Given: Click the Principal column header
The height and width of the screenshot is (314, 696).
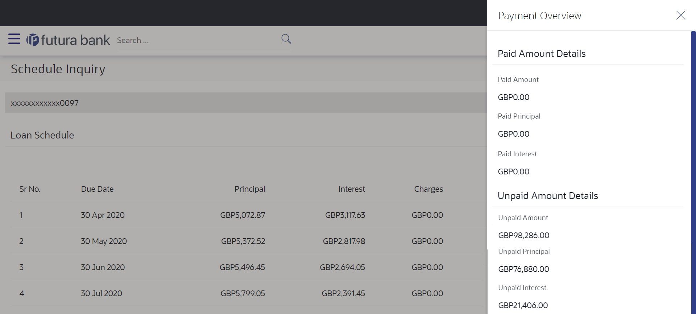Looking at the screenshot, I should pyautogui.click(x=249, y=189).
